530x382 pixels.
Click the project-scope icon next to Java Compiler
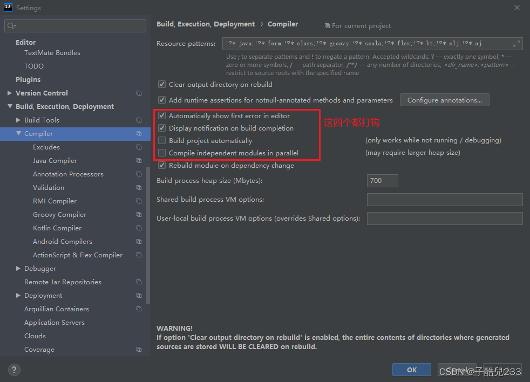[x=139, y=160]
